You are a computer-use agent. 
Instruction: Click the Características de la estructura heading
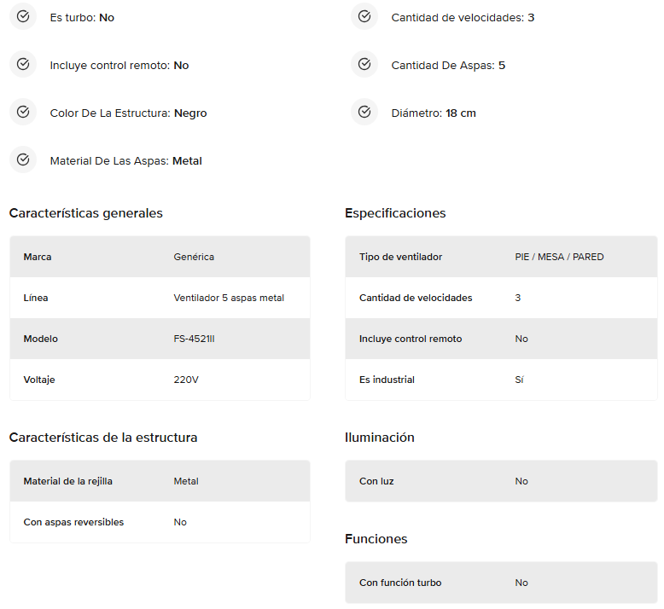[103, 438]
